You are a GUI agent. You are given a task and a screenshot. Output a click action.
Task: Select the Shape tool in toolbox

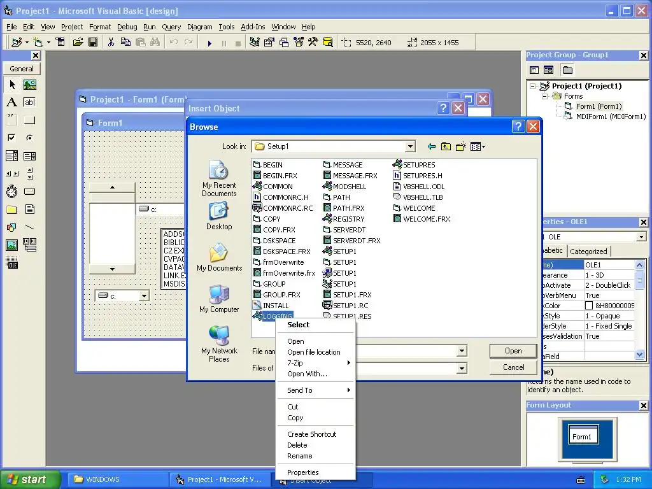[12, 227]
